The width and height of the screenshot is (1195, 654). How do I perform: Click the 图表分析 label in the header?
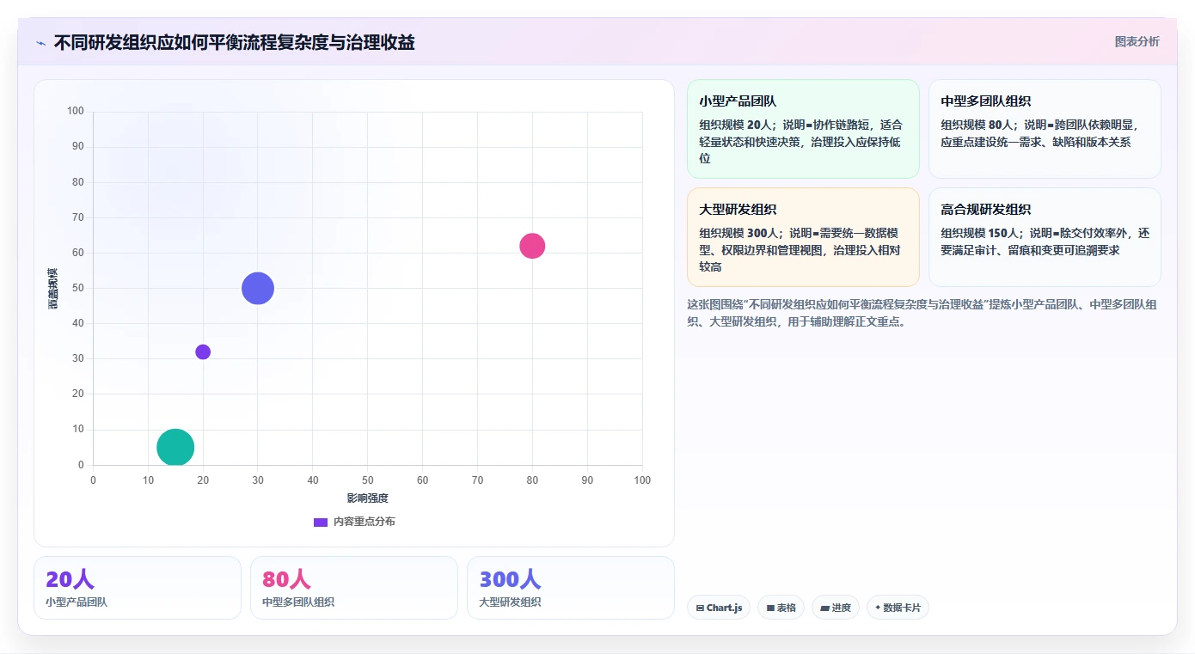pos(1137,41)
